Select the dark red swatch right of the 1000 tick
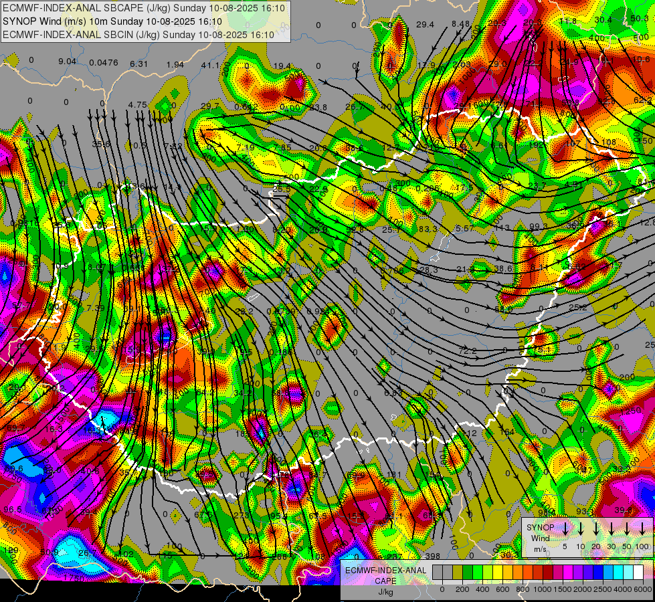655x602 pixels. tap(548, 572)
